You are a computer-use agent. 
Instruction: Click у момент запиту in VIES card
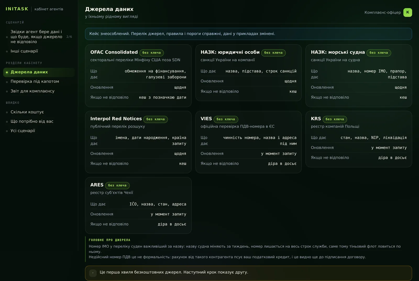279,154
